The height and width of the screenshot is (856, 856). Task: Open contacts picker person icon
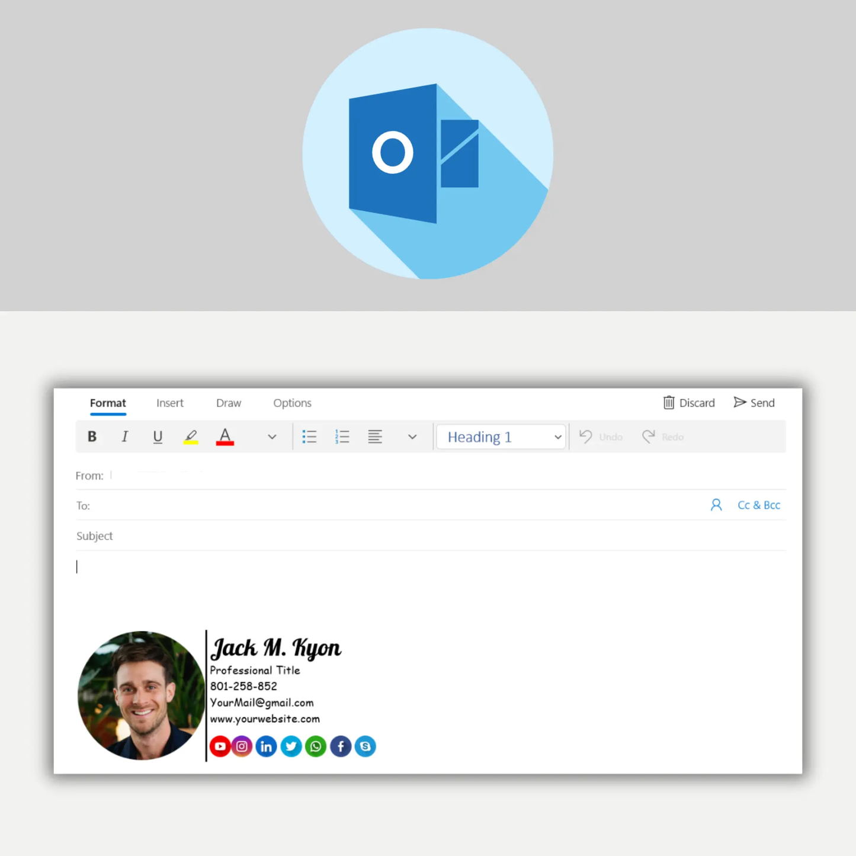pos(716,505)
